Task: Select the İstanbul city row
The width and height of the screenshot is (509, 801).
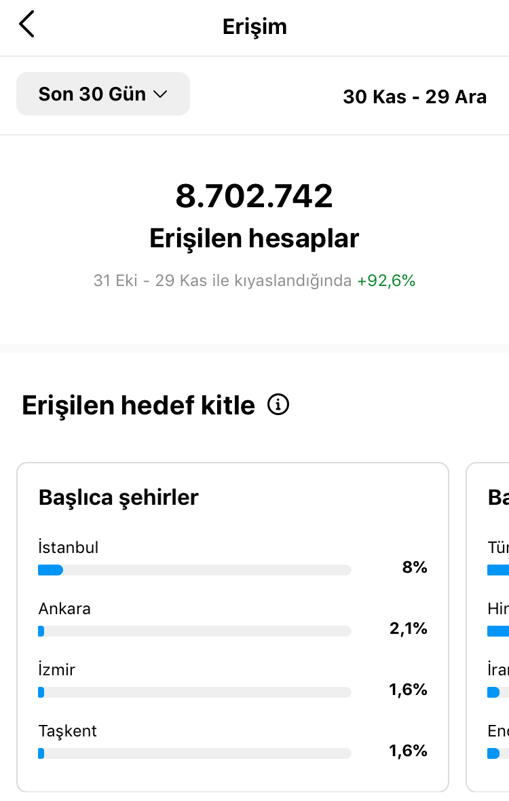Action: click(x=233, y=557)
